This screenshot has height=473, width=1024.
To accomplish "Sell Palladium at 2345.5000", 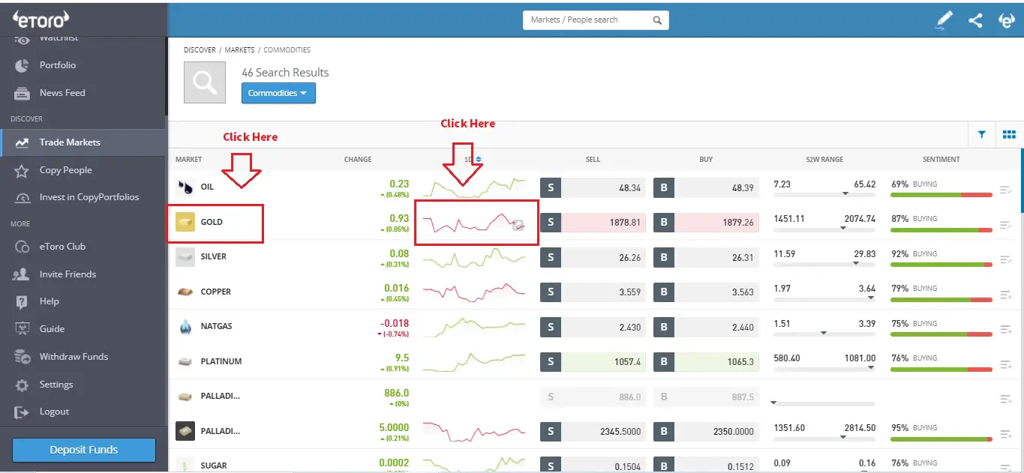I will click(593, 432).
